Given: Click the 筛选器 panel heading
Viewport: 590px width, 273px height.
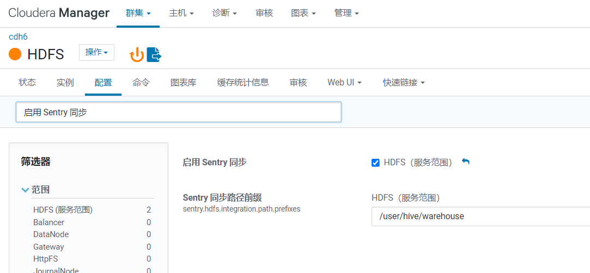Looking at the screenshot, I should tap(36, 162).
